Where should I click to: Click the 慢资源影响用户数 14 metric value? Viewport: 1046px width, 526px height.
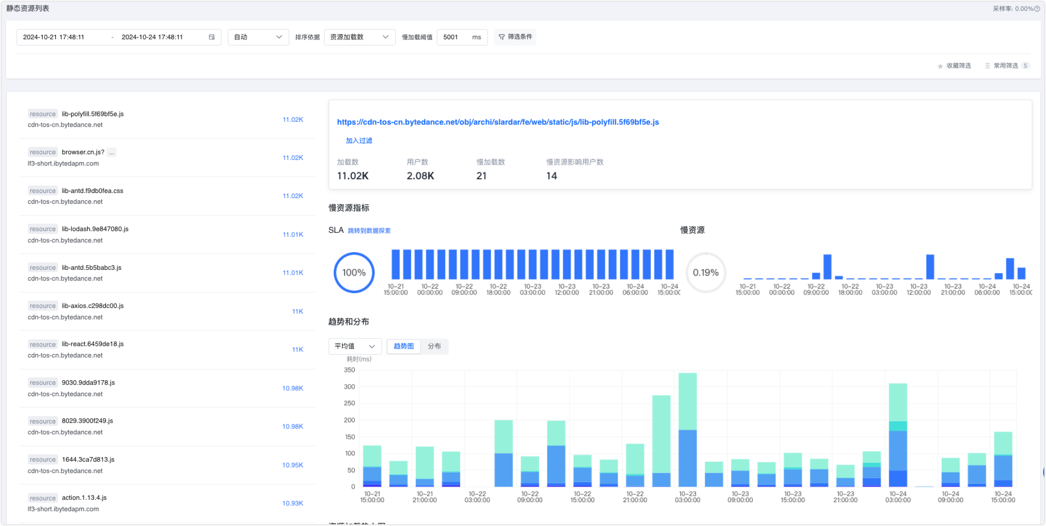[552, 176]
